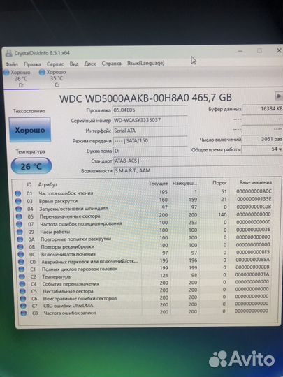Click status dot for Включения/отключения

pos(21,254)
